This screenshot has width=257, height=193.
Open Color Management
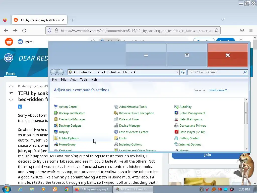pyautogui.click(x=190, y=113)
